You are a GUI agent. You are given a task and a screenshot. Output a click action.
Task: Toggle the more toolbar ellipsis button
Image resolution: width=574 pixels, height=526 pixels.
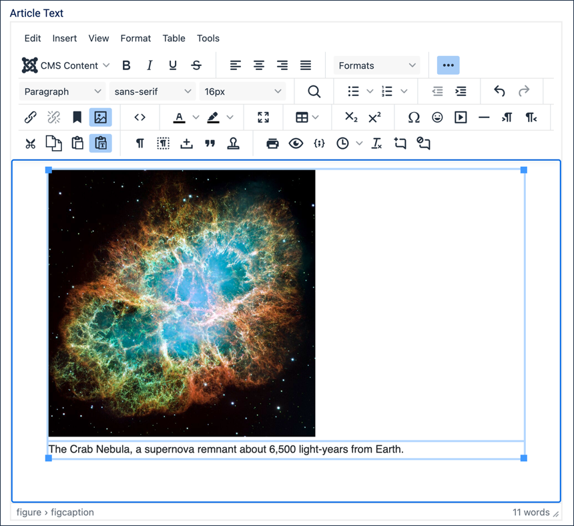tap(448, 65)
